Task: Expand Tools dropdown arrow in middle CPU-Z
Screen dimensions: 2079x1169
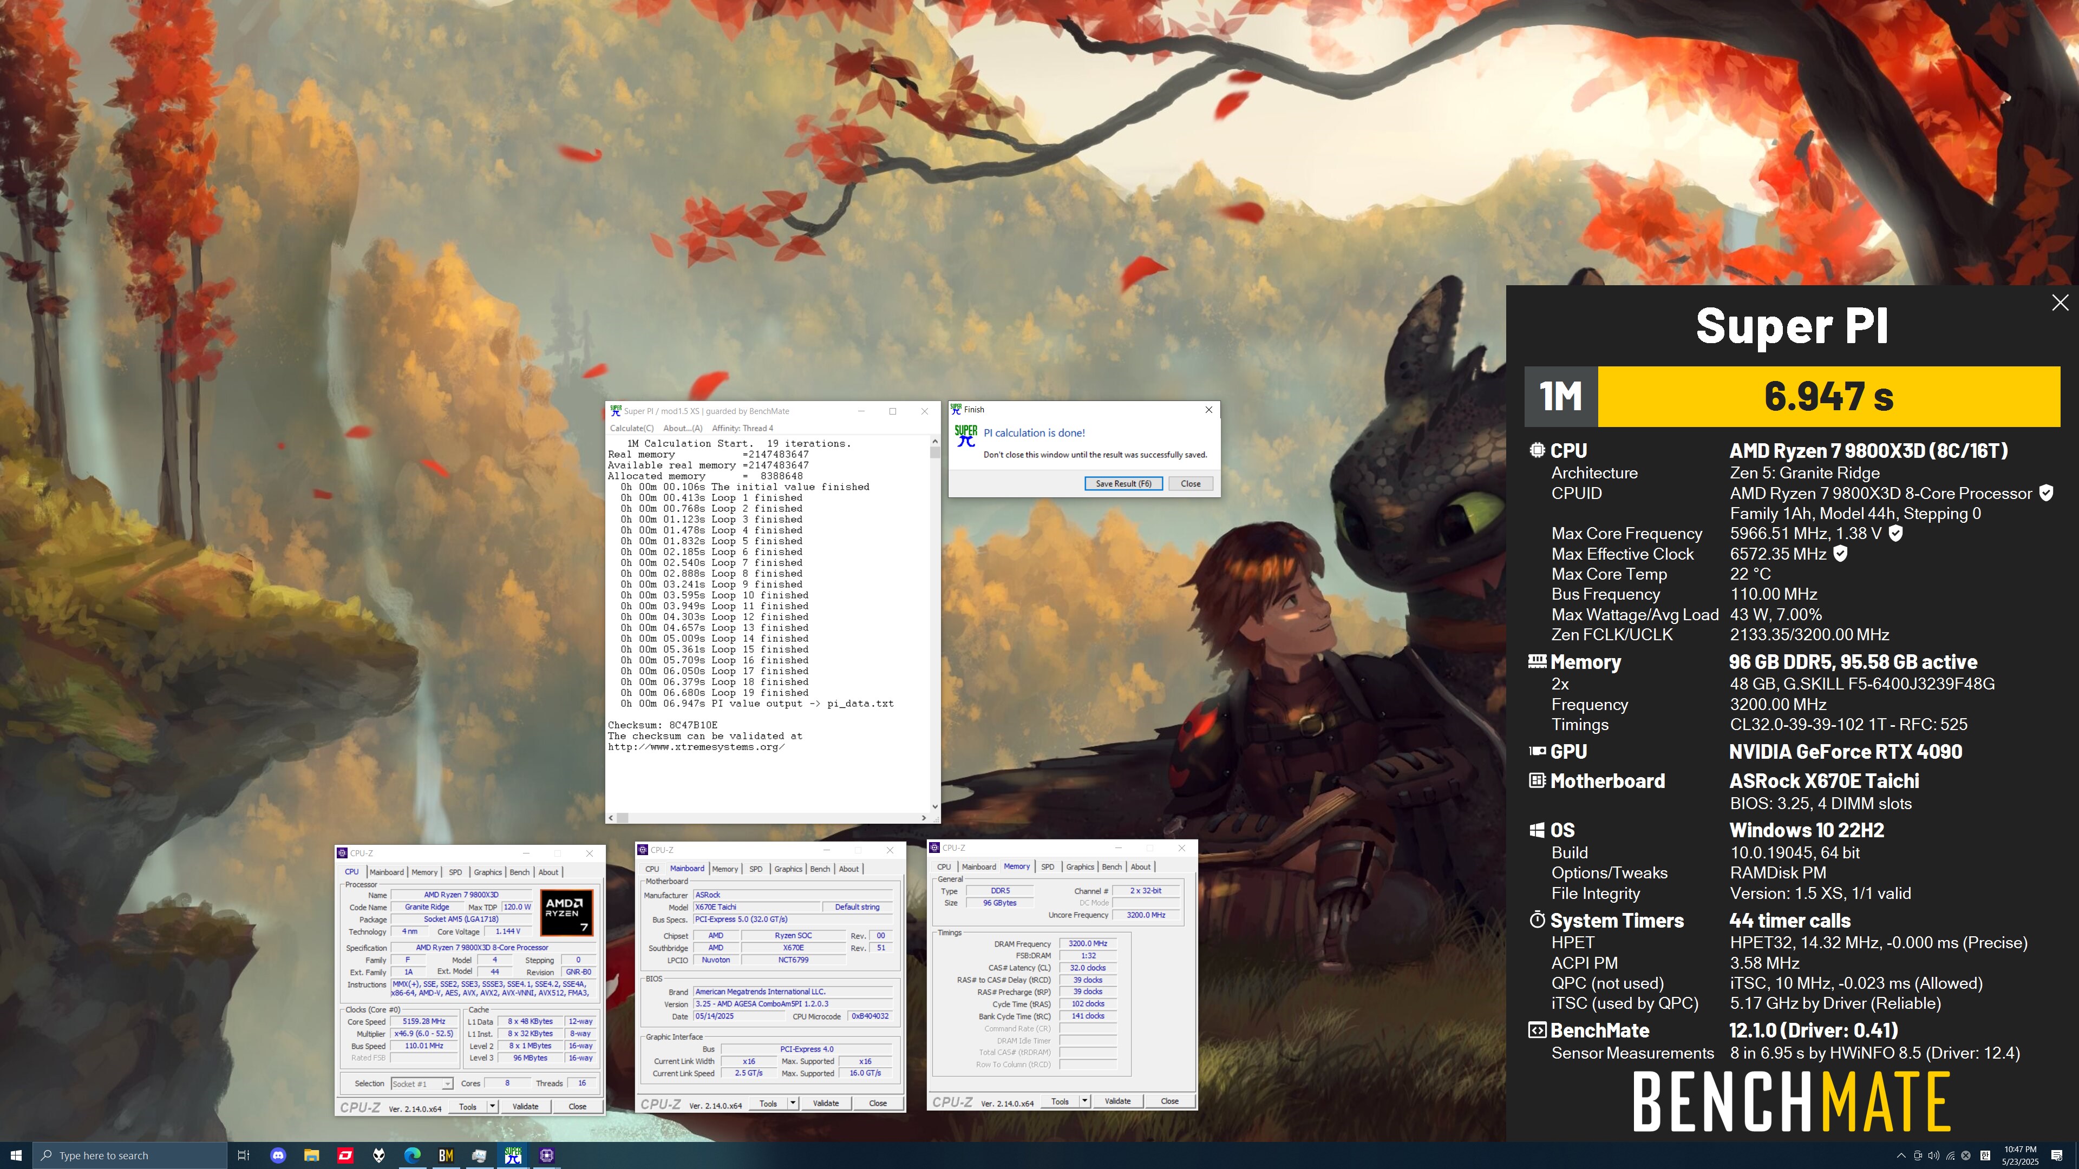Action: (x=793, y=1103)
